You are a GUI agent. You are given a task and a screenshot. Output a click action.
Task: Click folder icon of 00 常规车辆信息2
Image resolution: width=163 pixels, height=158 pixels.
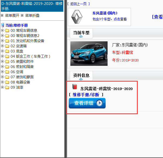point(7,36)
